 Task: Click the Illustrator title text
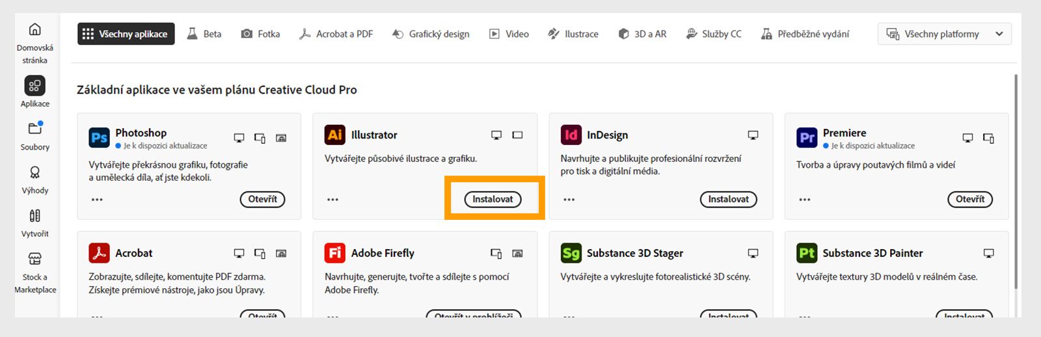[x=374, y=135]
